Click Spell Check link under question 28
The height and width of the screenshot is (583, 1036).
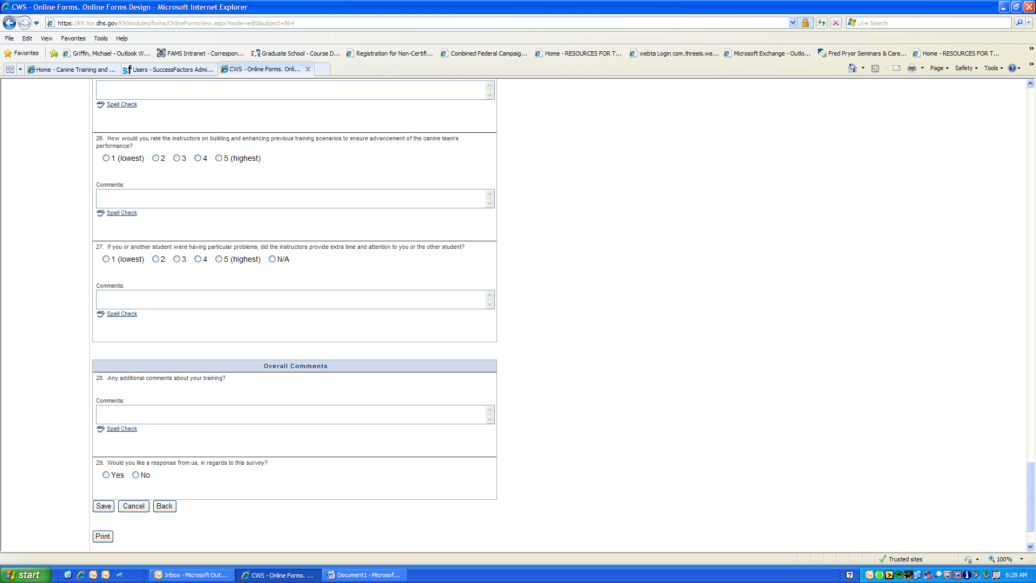122,429
